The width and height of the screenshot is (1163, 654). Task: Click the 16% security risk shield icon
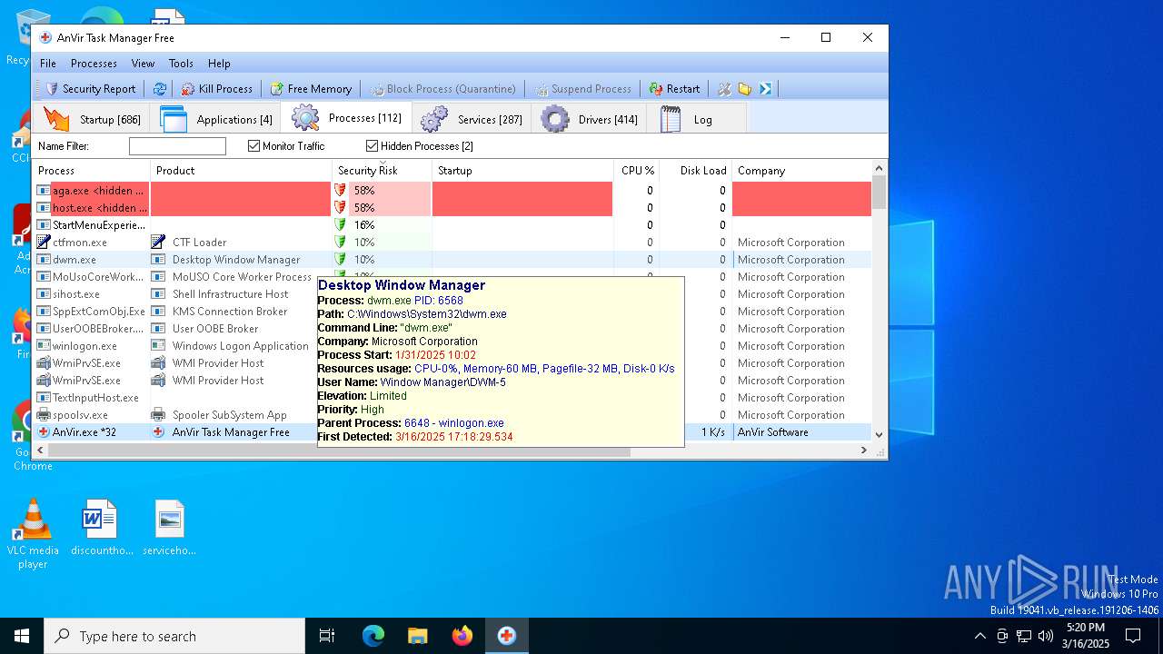click(x=340, y=225)
